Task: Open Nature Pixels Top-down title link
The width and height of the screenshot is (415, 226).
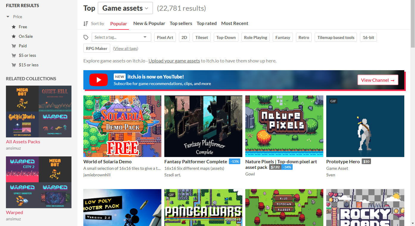Action: point(281,164)
